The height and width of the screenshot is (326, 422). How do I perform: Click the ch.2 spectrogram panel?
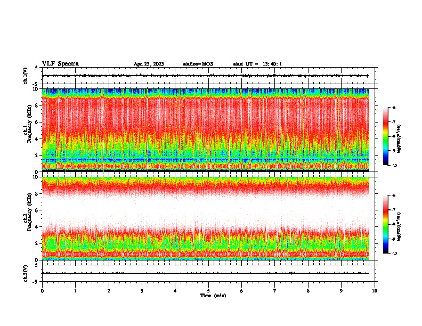206,218
